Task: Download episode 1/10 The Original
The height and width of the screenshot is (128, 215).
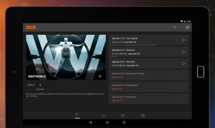Action: [176, 40]
